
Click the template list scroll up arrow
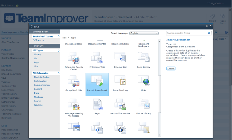159,41
